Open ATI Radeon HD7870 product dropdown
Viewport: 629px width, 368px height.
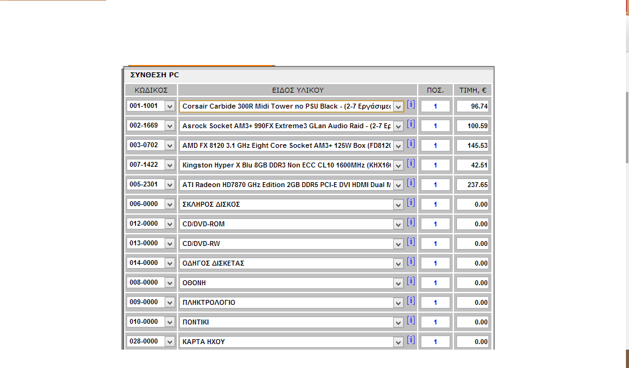[398, 185]
